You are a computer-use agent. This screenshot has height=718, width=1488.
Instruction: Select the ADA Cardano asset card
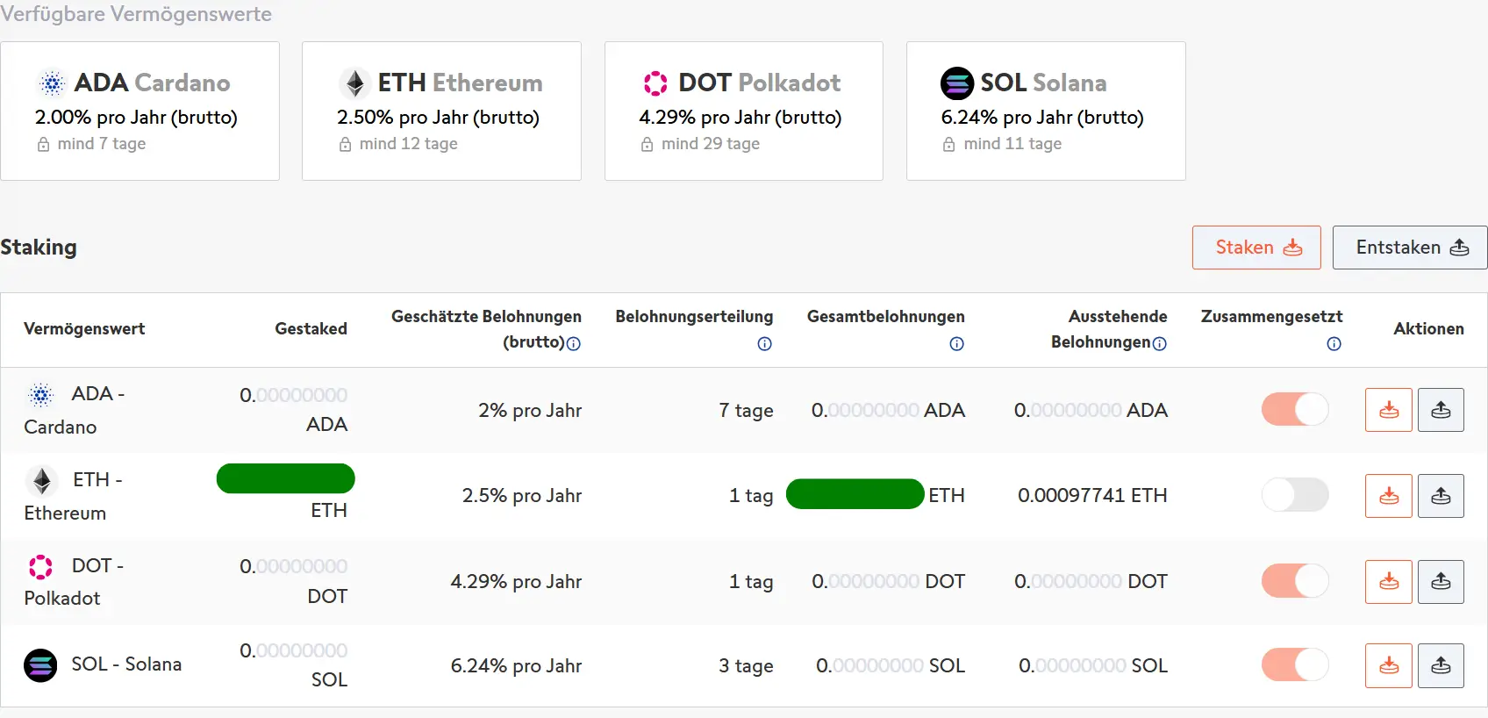tap(139, 111)
